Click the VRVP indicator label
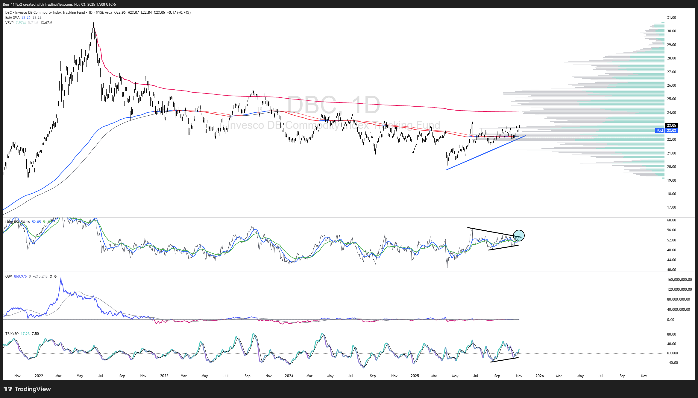 tap(9, 23)
